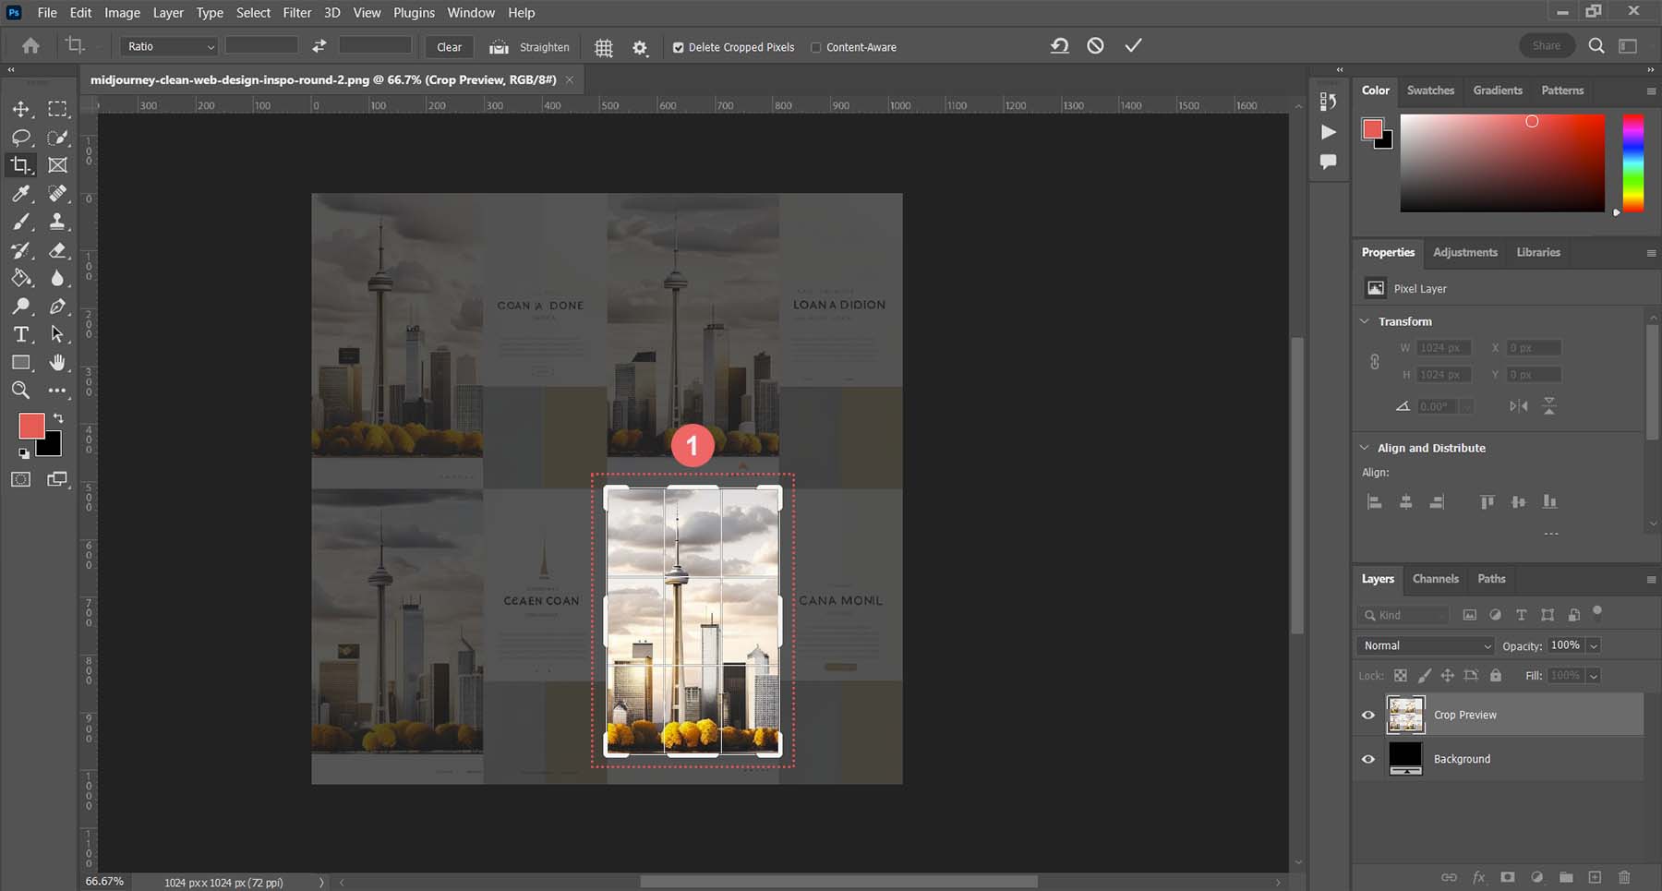Enable the Content-Aware checkbox
This screenshot has height=891, width=1662.
point(815,47)
